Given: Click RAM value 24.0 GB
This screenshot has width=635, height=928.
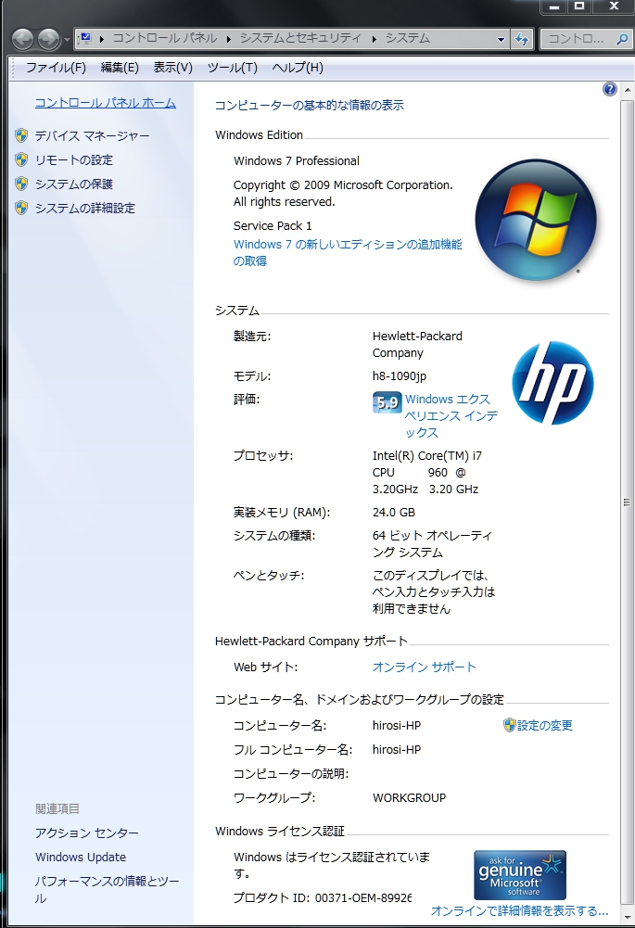Looking at the screenshot, I should pos(394,513).
